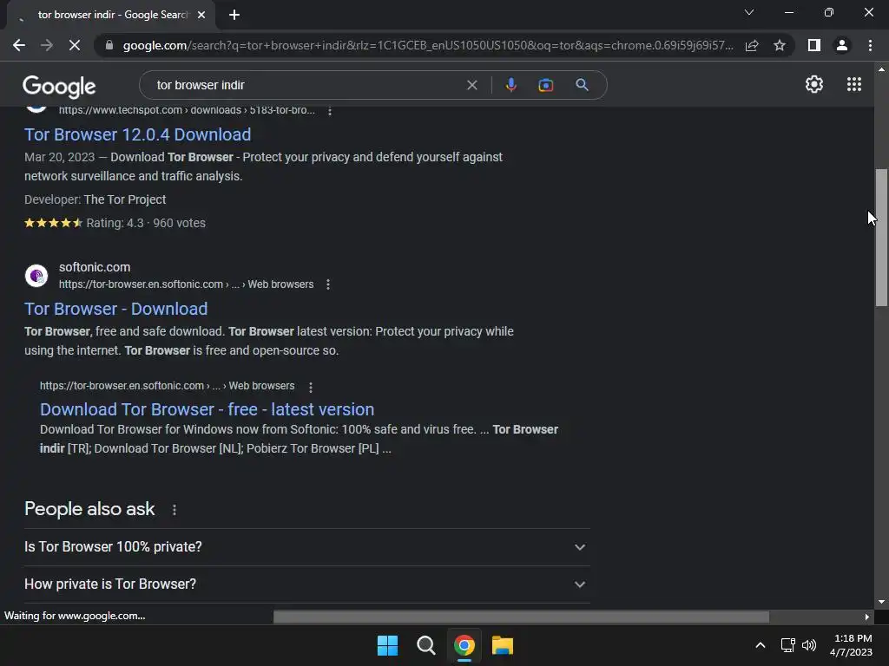Image resolution: width=889 pixels, height=666 pixels.
Task: Click the horizontal scrollbar thumb
Action: pyautogui.click(x=521, y=617)
